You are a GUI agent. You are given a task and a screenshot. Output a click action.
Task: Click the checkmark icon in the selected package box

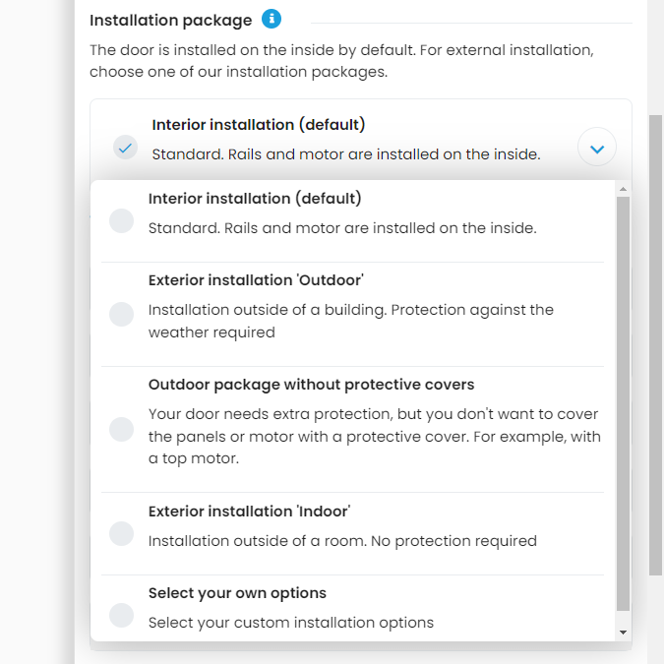pyautogui.click(x=125, y=148)
